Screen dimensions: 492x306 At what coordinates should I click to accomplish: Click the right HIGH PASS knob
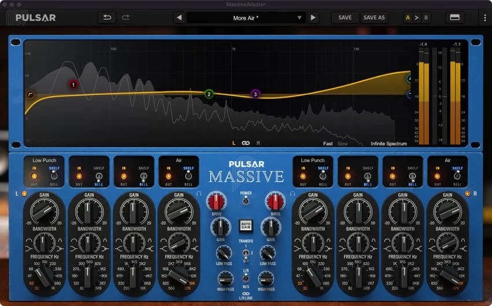coord(266,279)
